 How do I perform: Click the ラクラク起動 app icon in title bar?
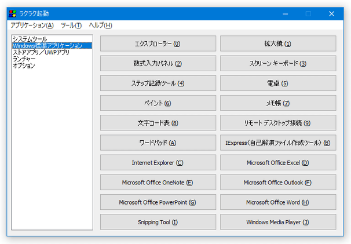click(13, 14)
